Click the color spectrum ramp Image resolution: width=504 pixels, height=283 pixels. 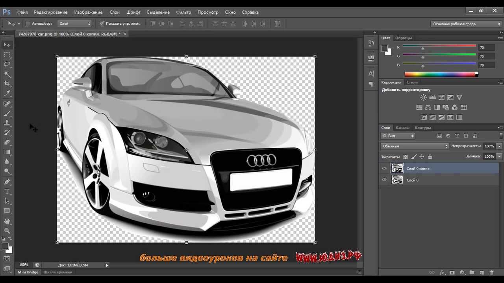[441, 74]
